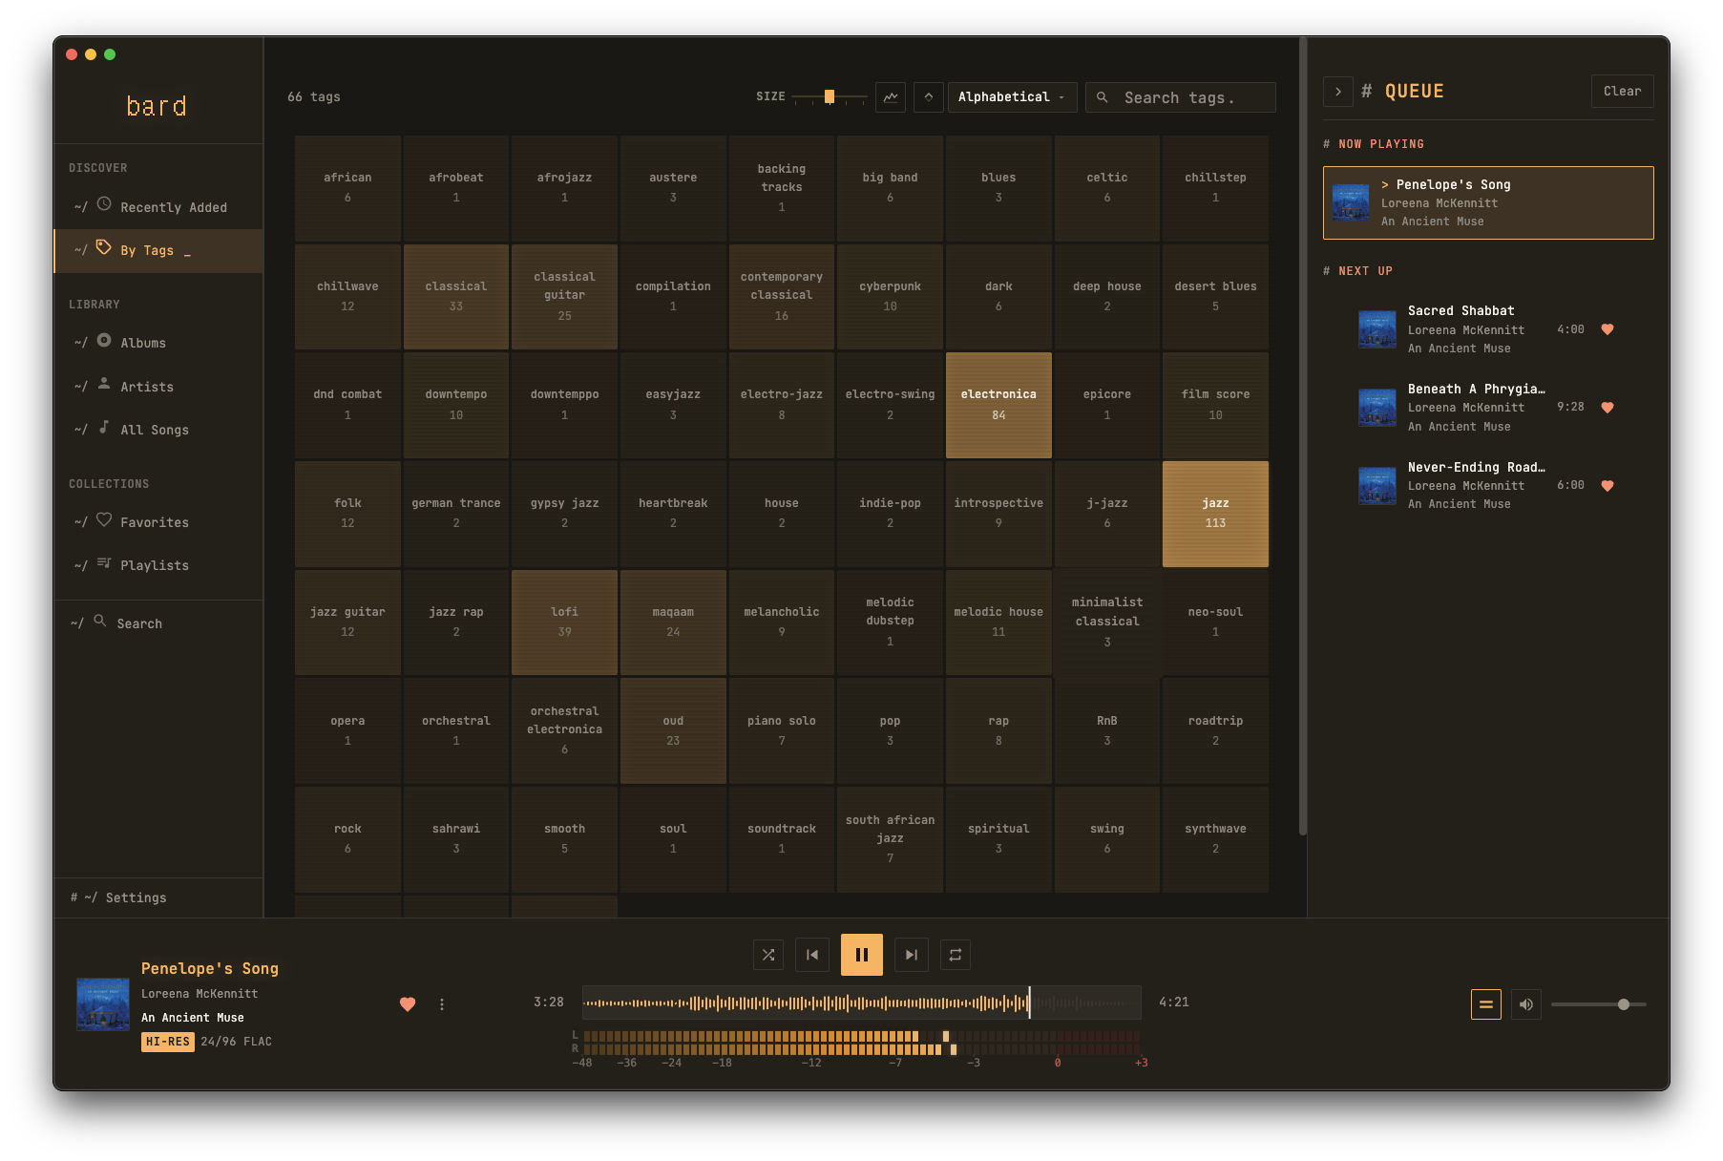Clear the playback queue

pos(1621,91)
